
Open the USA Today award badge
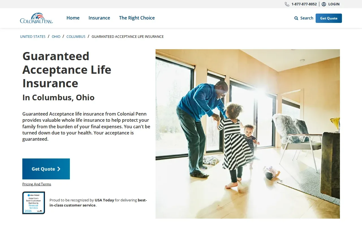tap(34, 203)
